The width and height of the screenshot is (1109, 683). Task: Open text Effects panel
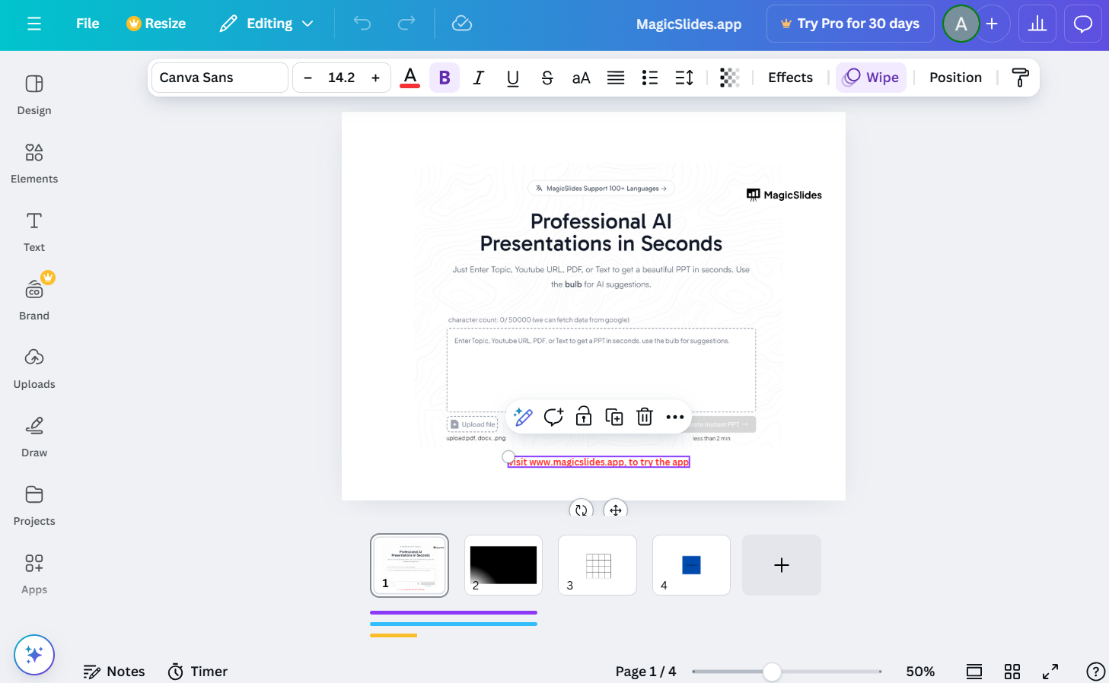tap(790, 78)
